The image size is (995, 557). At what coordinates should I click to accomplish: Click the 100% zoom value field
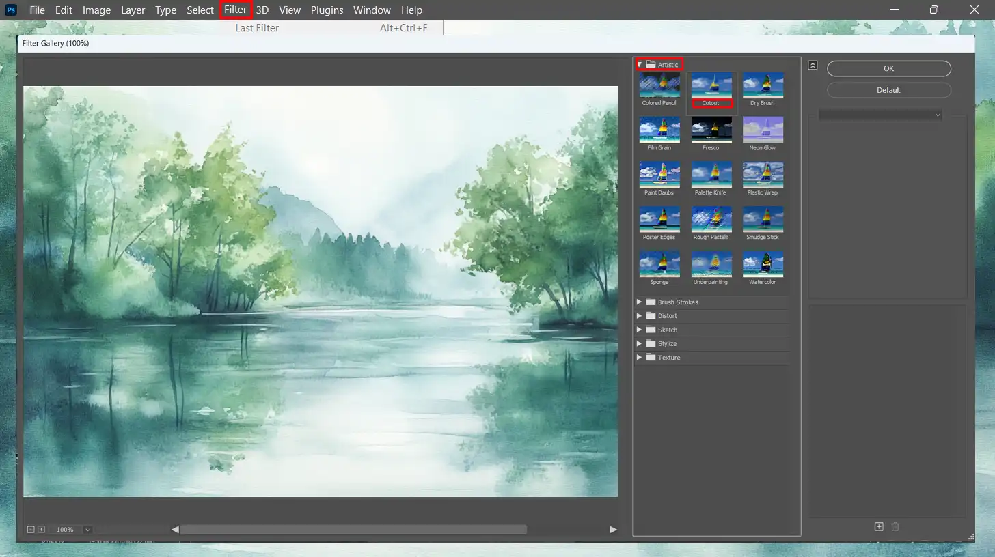pyautogui.click(x=65, y=530)
